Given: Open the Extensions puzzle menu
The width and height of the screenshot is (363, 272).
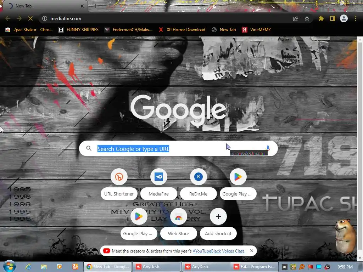Looking at the screenshot, I should (321, 18).
